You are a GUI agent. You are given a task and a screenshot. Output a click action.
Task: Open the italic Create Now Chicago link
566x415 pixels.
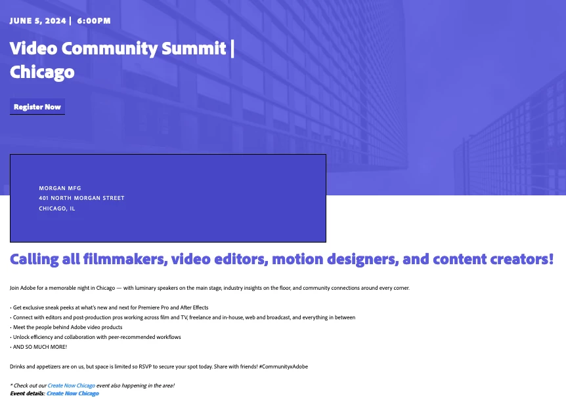(x=71, y=385)
